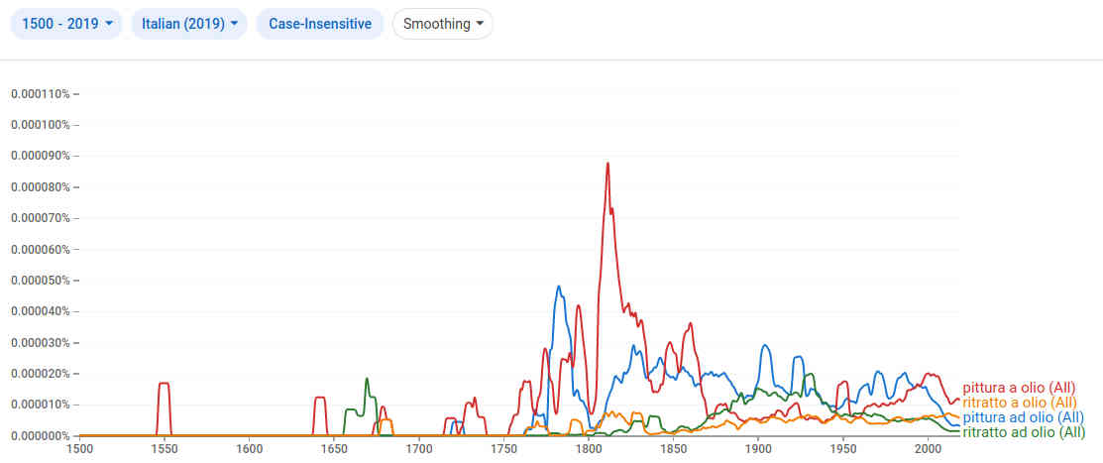
Task: Pick the red bump near year 1640
Action: pyautogui.click(x=319, y=398)
